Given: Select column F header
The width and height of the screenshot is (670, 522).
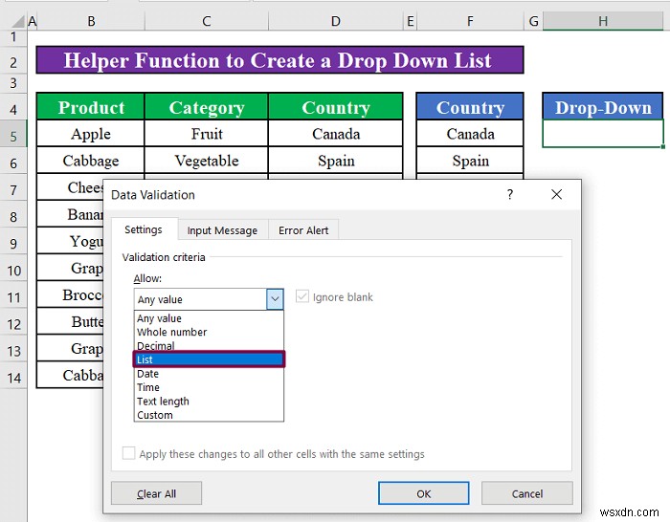Looking at the screenshot, I should (x=470, y=21).
